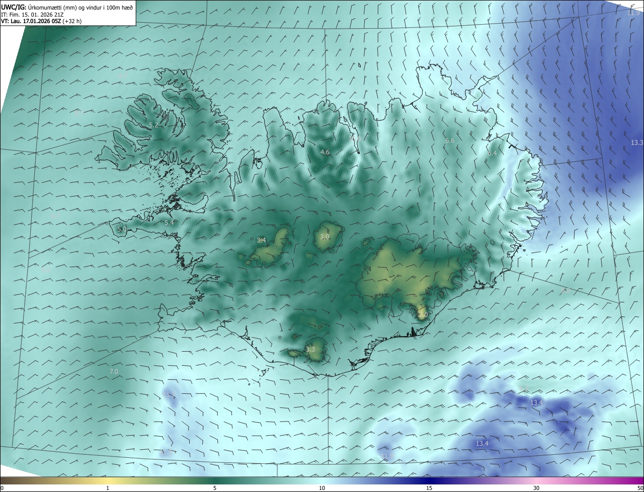The height and width of the screenshot is (492, 644).
Task: Click the 50 tick on the color scale
Action: [640, 488]
